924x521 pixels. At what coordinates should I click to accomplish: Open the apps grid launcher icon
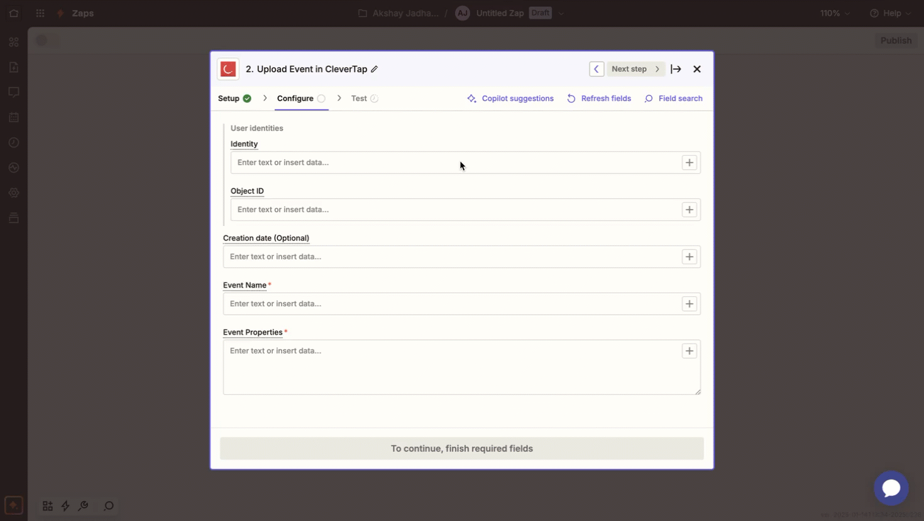pyautogui.click(x=40, y=13)
